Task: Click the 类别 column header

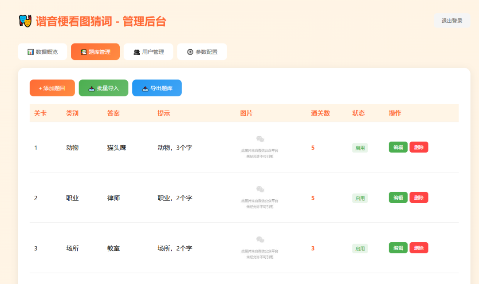Action: [x=72, y=114]
